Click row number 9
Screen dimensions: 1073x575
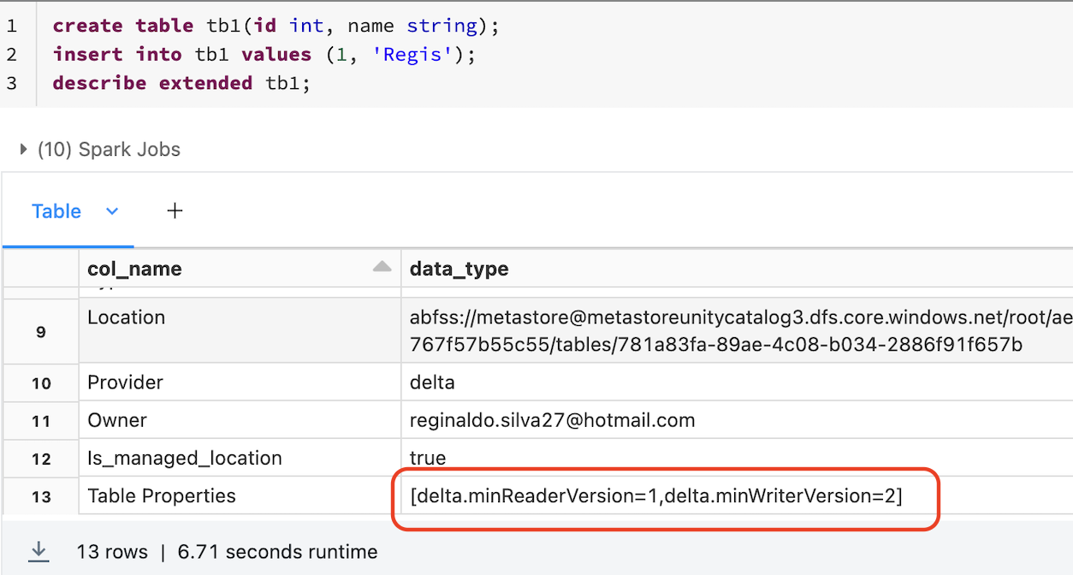pos(41,331)
